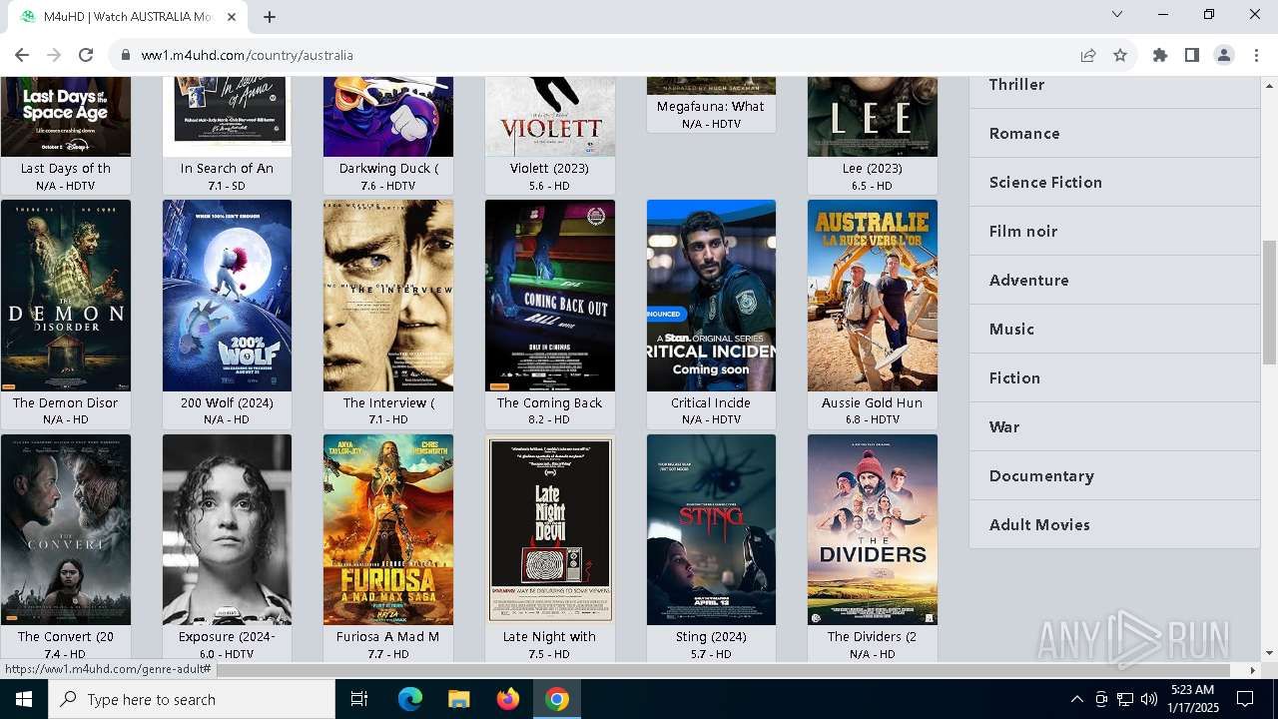Switch to Chrome on the taskbar
Image resolution: width=1278 pixels, height=719 pixels.
pos(557,699)
